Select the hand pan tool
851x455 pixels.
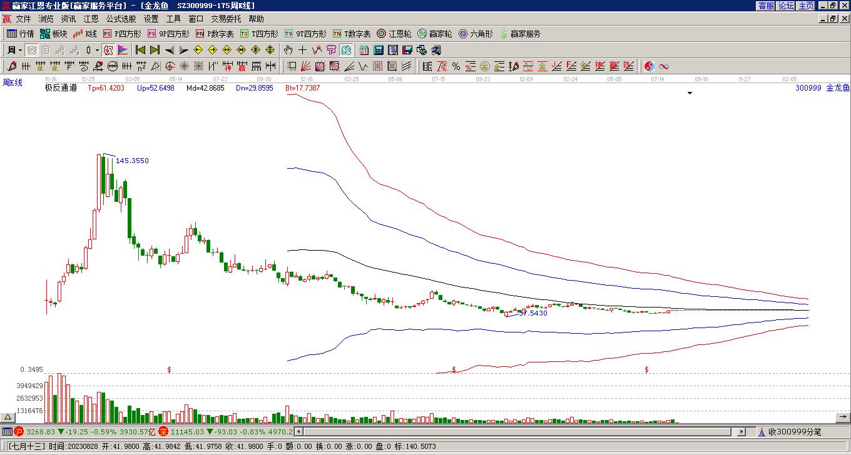(288, 50)
